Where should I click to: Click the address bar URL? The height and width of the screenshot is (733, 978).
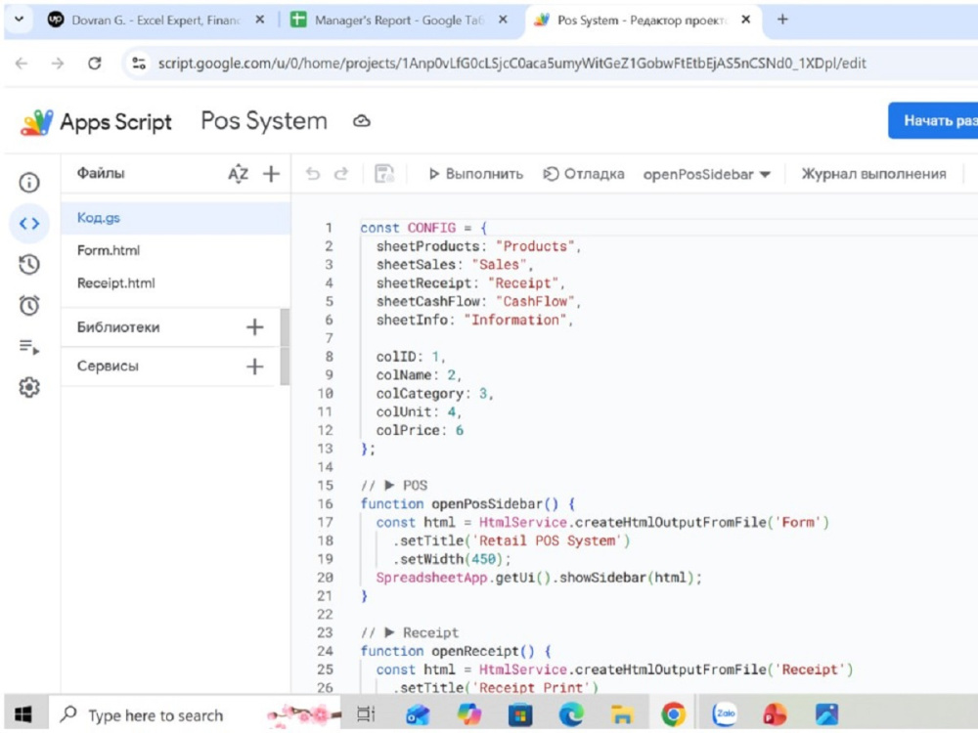pyautogui.click(x=512, y=63)
